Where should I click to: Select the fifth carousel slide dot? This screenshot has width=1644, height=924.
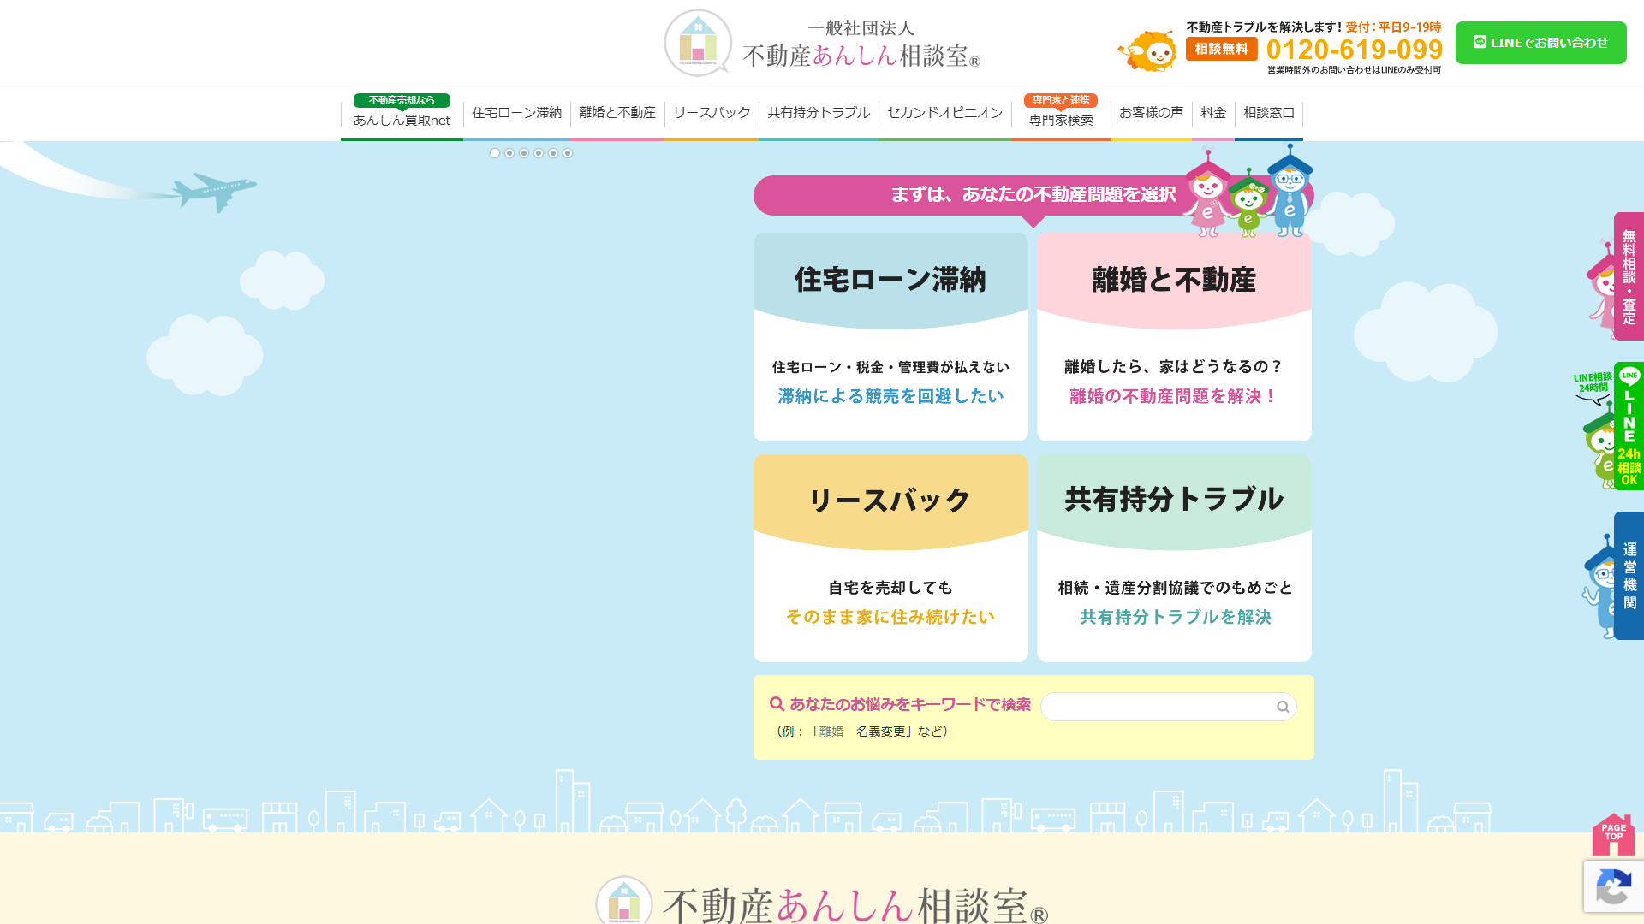[553, 153]
